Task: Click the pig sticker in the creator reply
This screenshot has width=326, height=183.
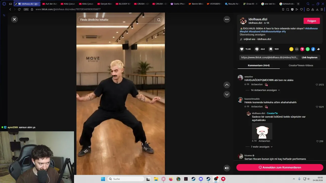Action: (x=262, y=131)
